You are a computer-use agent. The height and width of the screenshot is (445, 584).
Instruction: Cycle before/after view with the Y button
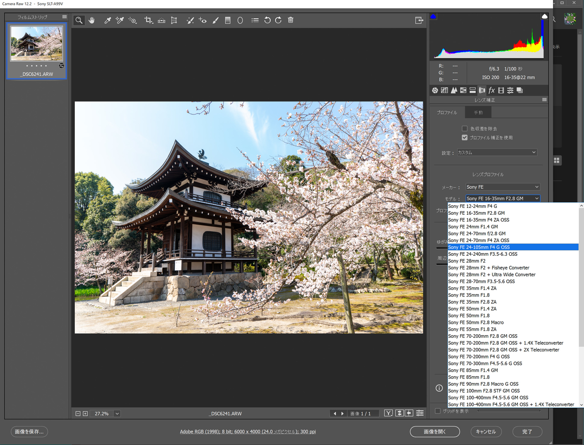388,413
